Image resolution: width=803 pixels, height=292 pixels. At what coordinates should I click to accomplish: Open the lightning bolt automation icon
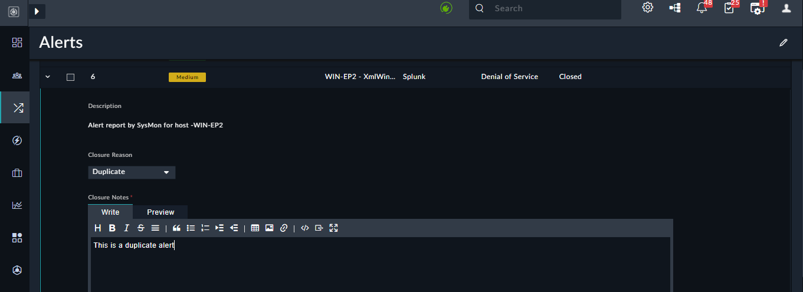point(17,140)
